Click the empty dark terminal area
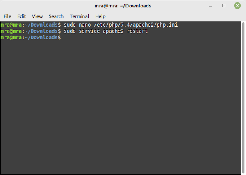 click(121, 106)
